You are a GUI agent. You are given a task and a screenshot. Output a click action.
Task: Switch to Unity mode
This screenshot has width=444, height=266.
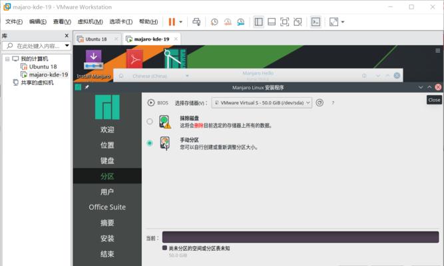click(298, 22)
